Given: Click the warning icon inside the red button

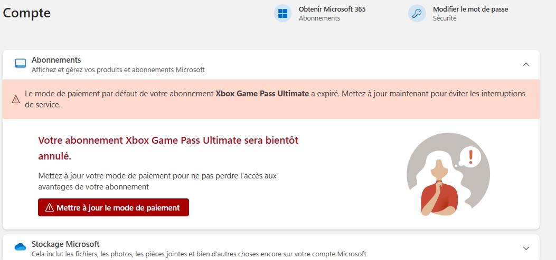Looking at the screenshot, I should click(x=50, y=207).
